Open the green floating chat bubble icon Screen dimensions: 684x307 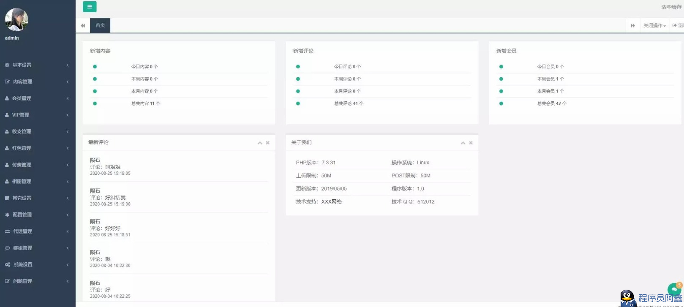(x=675, y=290)
